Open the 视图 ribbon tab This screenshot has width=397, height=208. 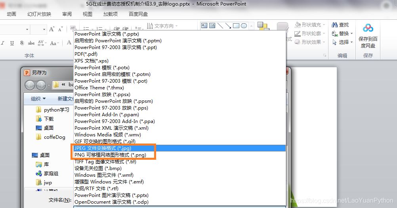[87, 14]
